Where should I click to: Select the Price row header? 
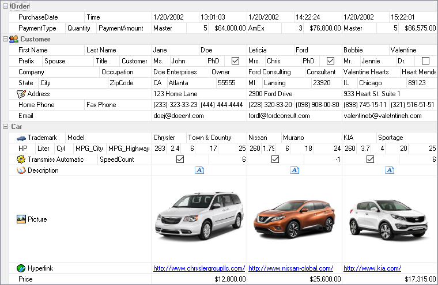click(x=26, y=279)
